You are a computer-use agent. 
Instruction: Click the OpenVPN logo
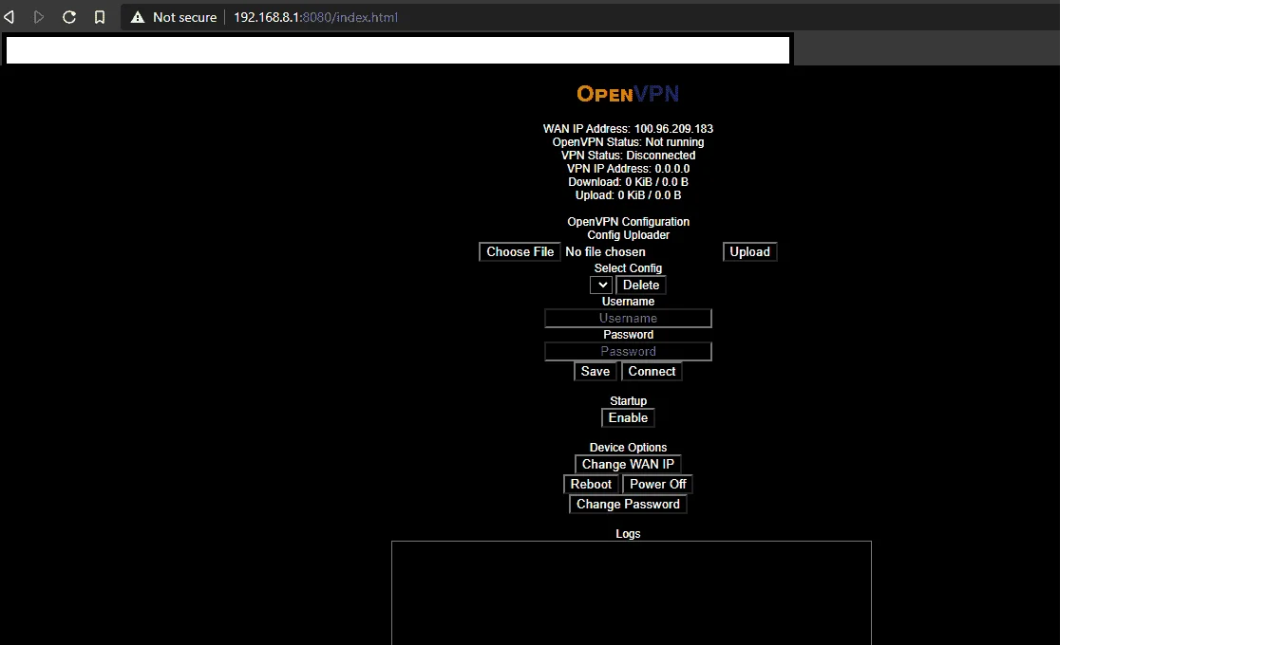click(x=628, y=94)
